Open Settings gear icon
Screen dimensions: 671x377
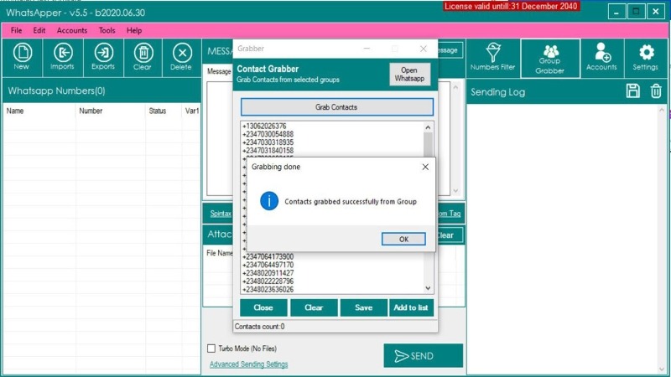(x=645, y=57)
